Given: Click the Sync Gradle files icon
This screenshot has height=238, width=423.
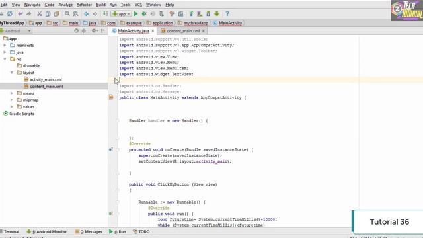Looking at the screenshot, I should [191, 13].
